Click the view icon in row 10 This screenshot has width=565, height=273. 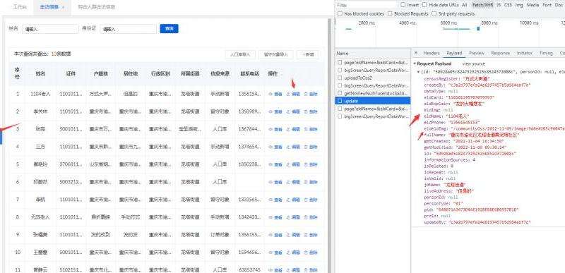[x=270, y=253]
